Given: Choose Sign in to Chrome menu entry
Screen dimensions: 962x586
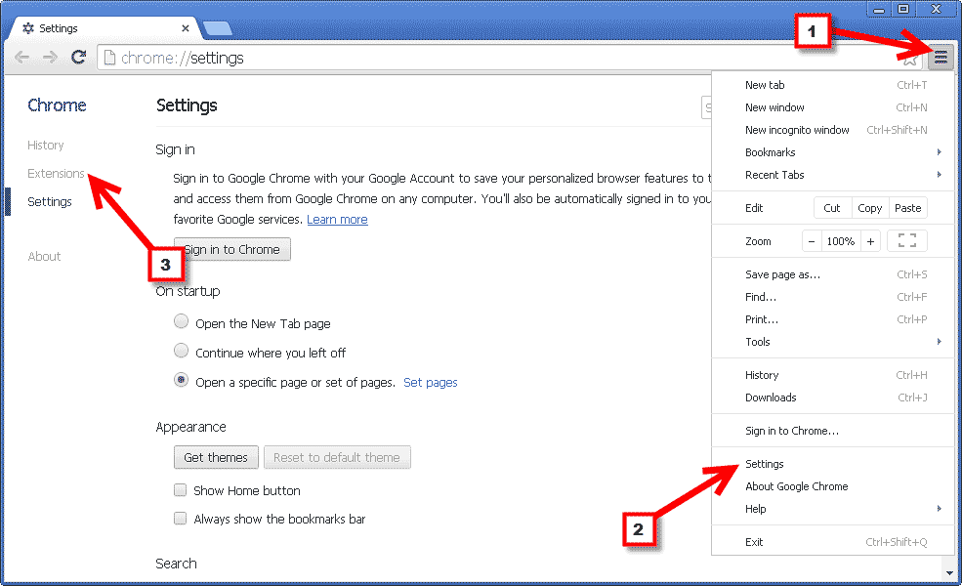Looking at the screenshot, I should [x=833, y=431].
